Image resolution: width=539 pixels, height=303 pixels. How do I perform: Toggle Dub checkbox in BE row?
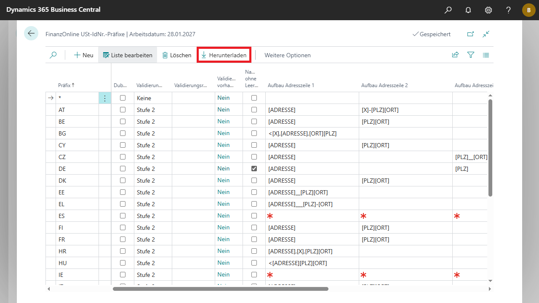click(x=123, y=122)
